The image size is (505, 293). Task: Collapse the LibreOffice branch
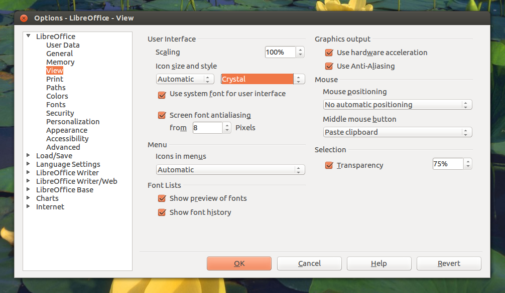[29, 36]
